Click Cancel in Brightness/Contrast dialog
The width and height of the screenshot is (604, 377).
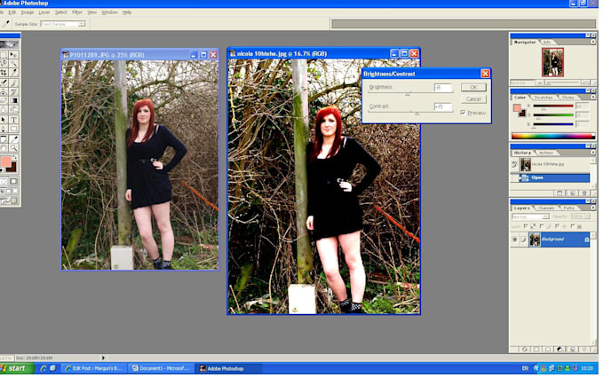pos(473,99)
